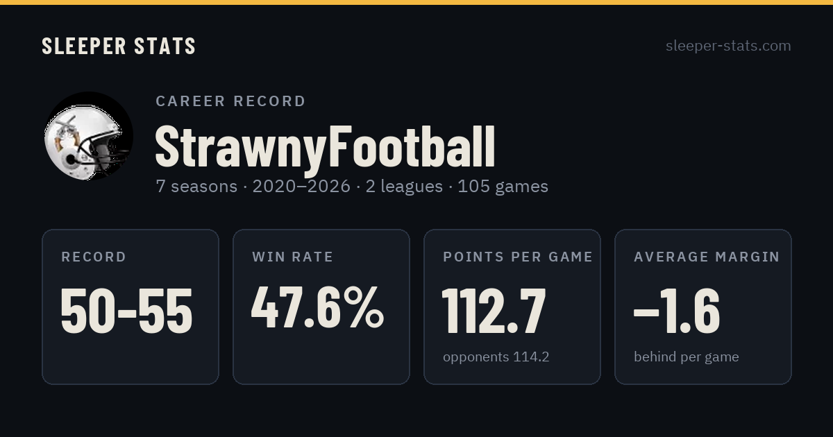This screenshot has width=833, height=437.
Task: Select the StrawnyFootball username heading
Action: coord(325,147)
